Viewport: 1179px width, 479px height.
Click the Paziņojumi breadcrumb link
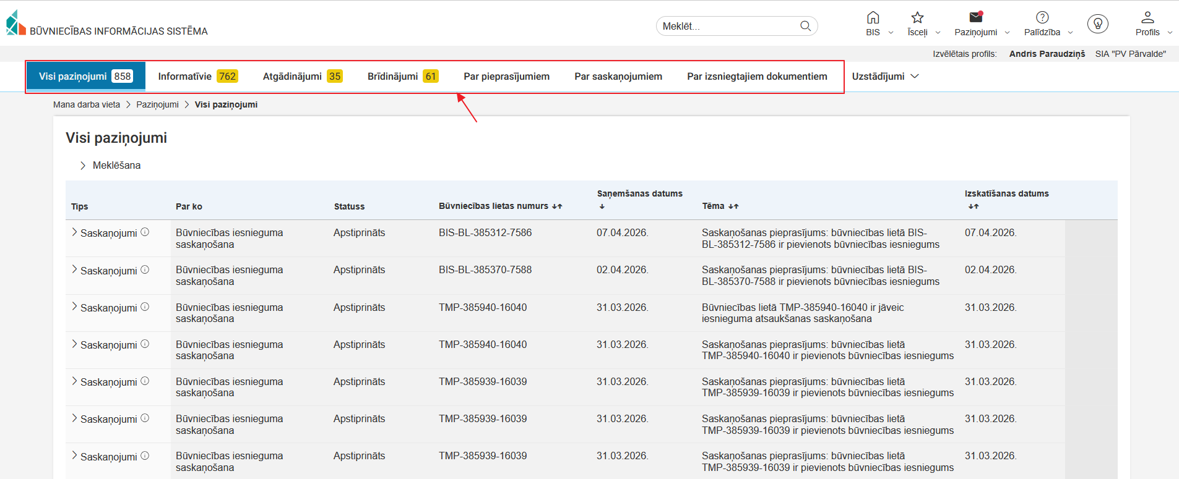coord(157,104)
